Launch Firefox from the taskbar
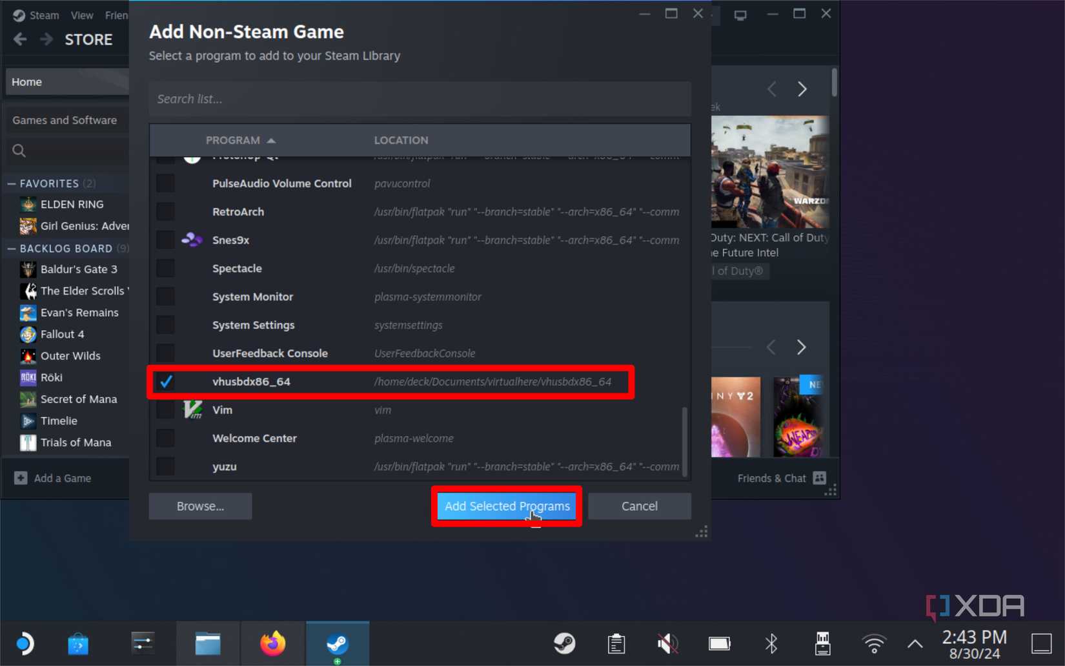This screenshot has width=1065, height=666. click(x=272, y=643)
